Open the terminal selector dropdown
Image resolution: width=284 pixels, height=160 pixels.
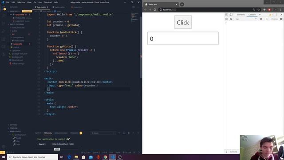pos(103,133)
